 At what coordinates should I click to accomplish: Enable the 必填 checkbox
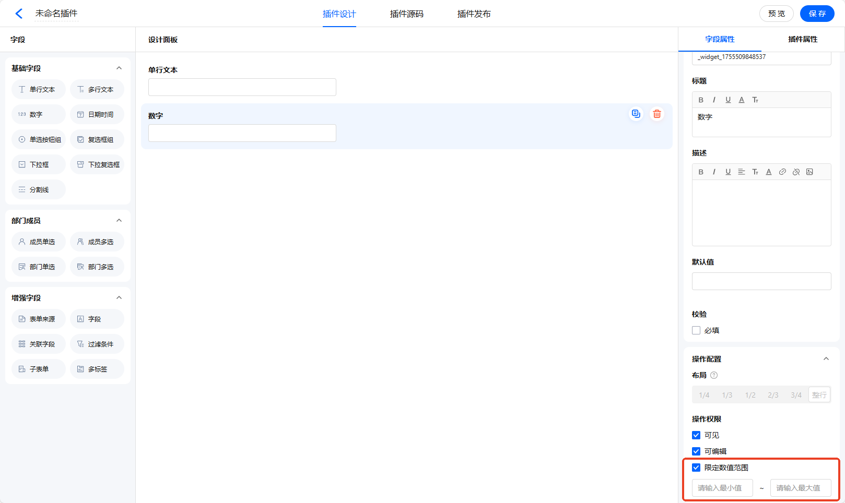tap(696, 330)
